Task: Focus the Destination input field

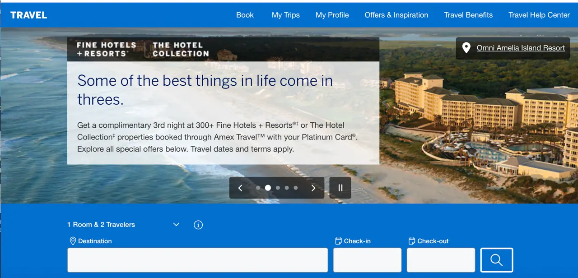Action: [x=197, y=260]
